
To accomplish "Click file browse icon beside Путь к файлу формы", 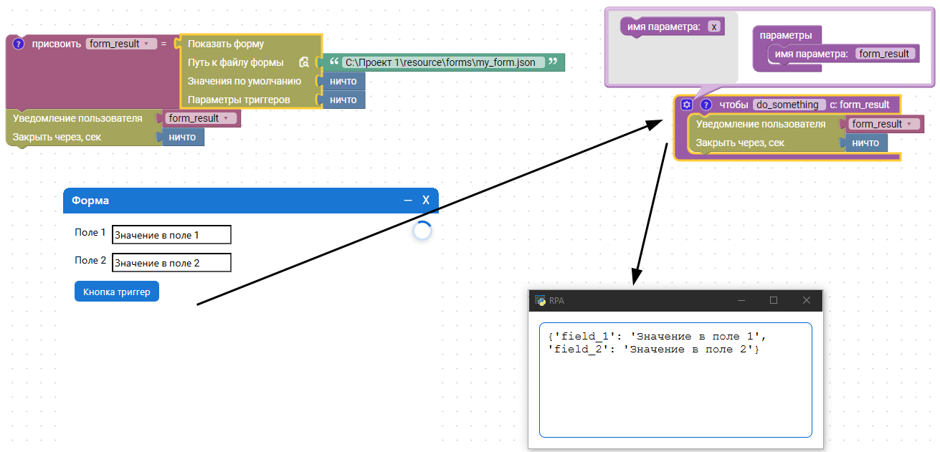I will [x=304, y=62].
